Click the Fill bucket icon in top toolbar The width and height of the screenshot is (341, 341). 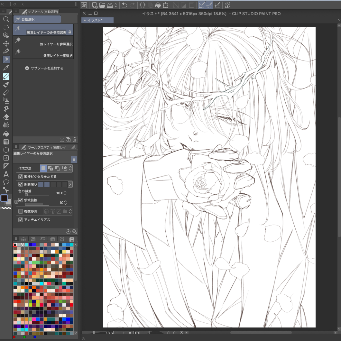pyautogui.click(x=158, y=5)
